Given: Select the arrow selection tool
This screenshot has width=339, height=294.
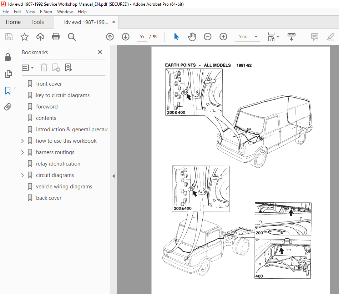Looking at the screenshot, I should point(176,37).
